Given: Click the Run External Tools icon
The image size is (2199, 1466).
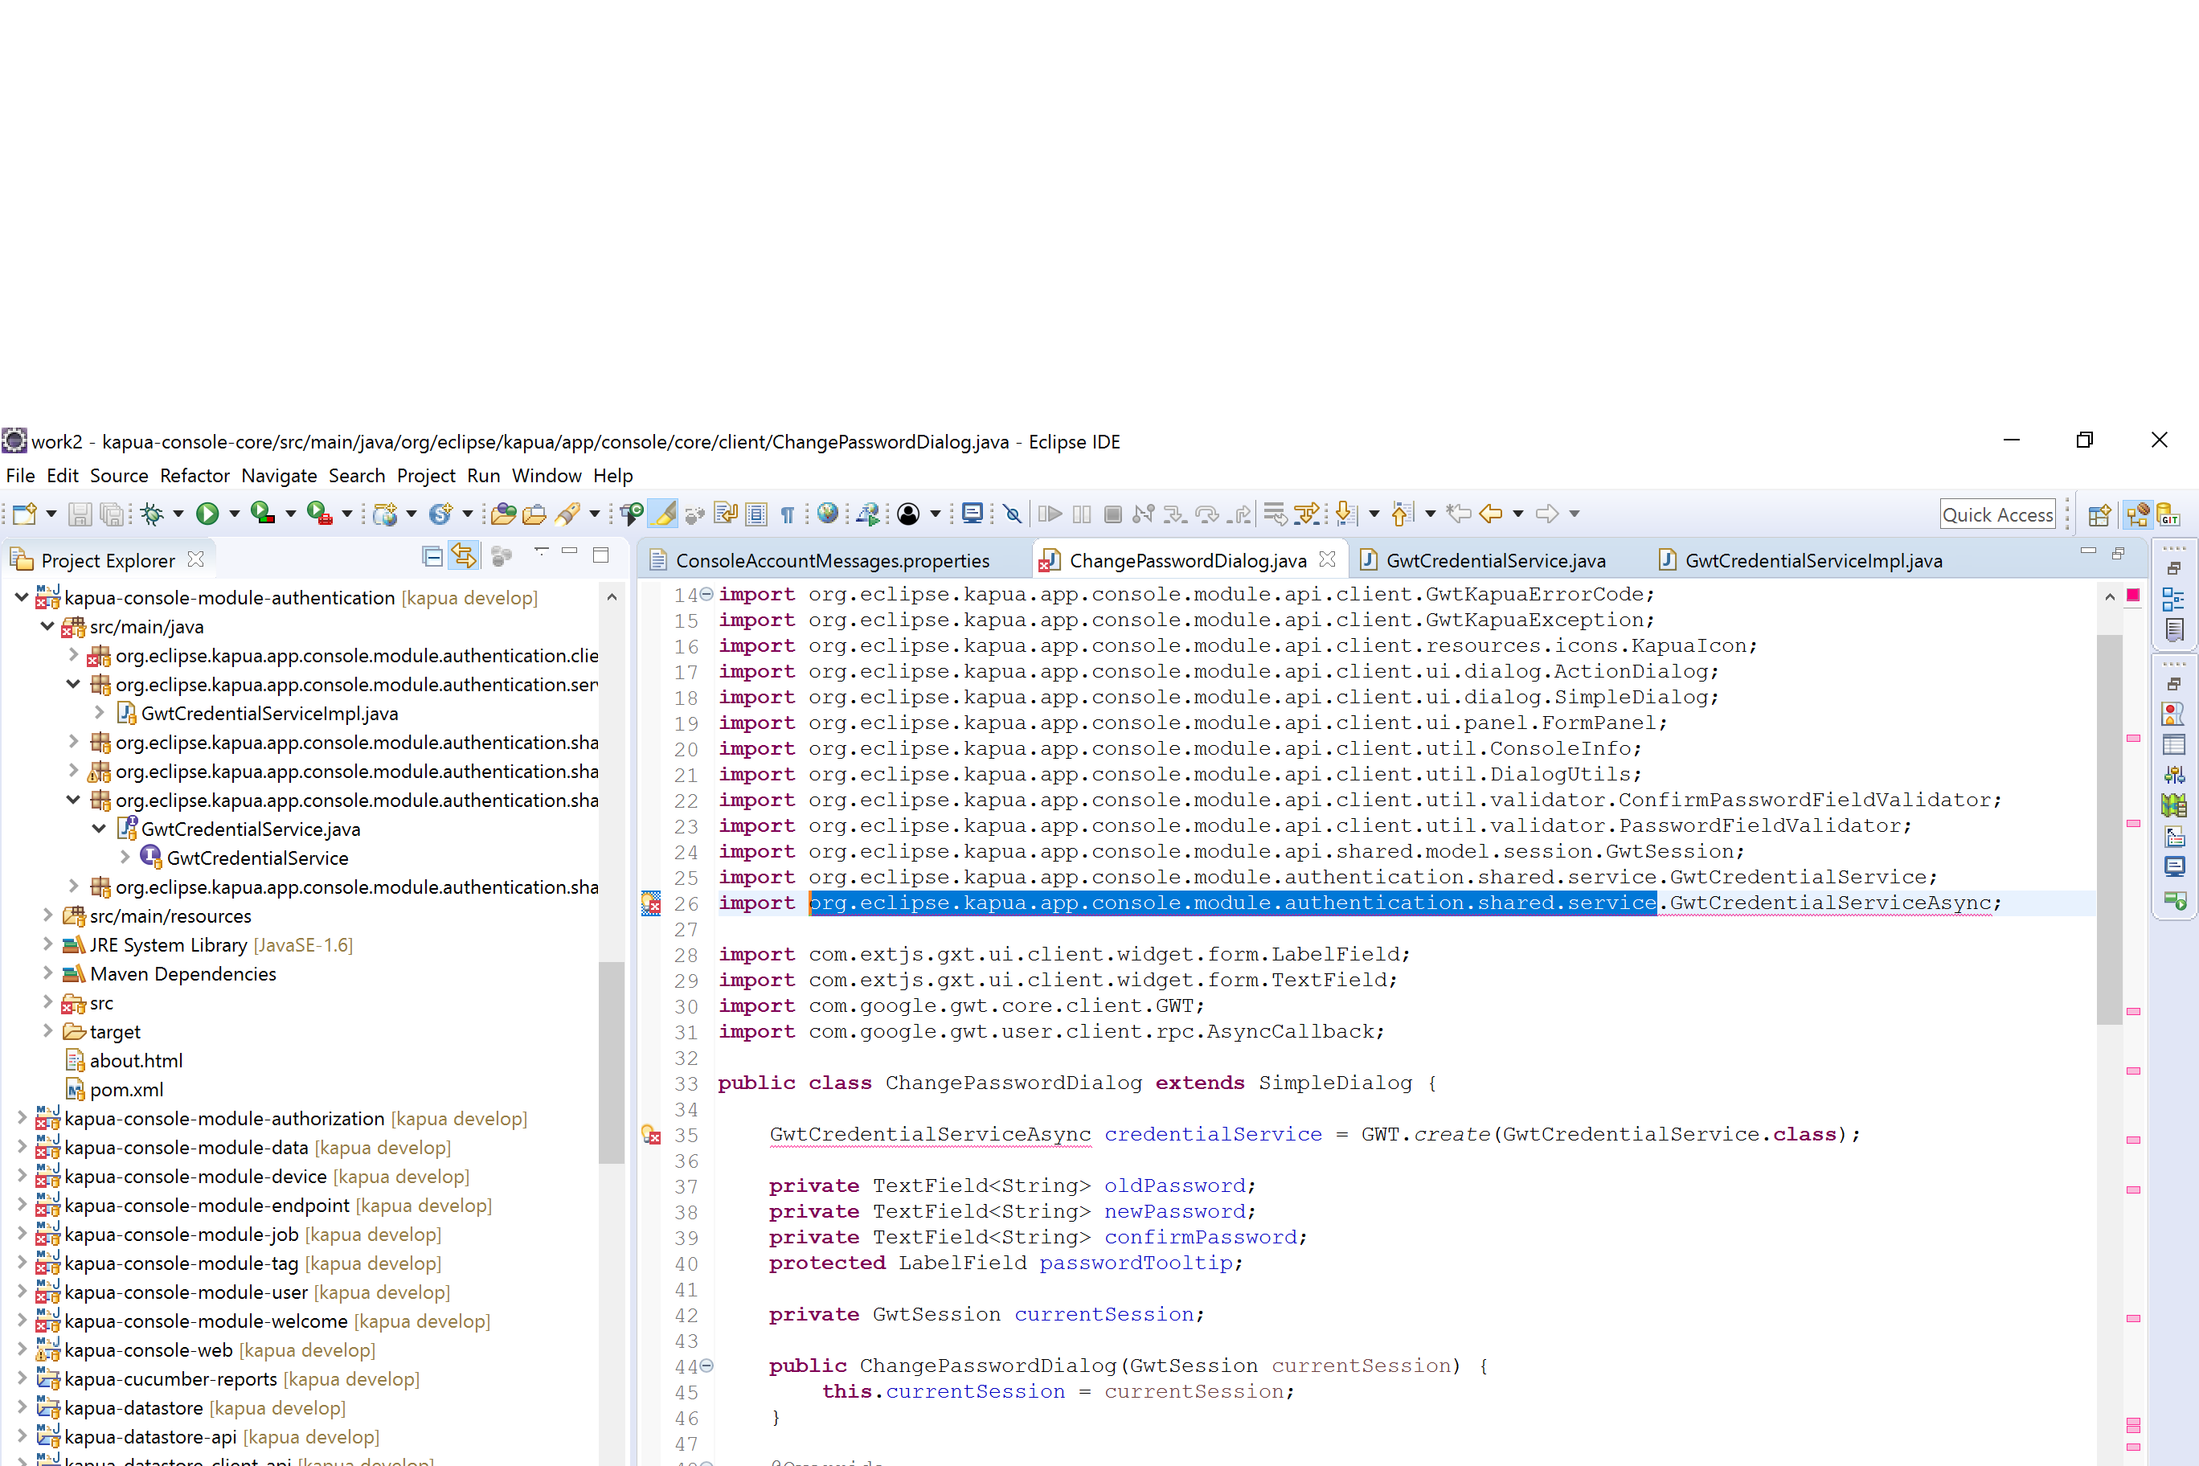Looking at the screenshot, I should point(319,514).
